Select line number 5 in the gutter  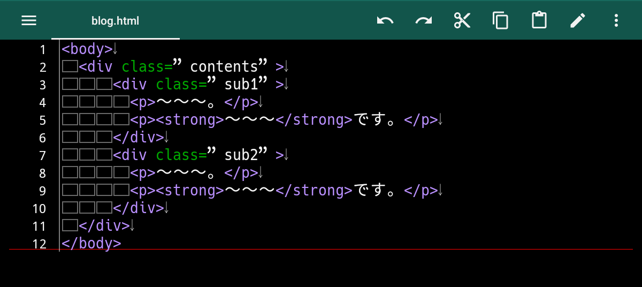coord(43,120)
